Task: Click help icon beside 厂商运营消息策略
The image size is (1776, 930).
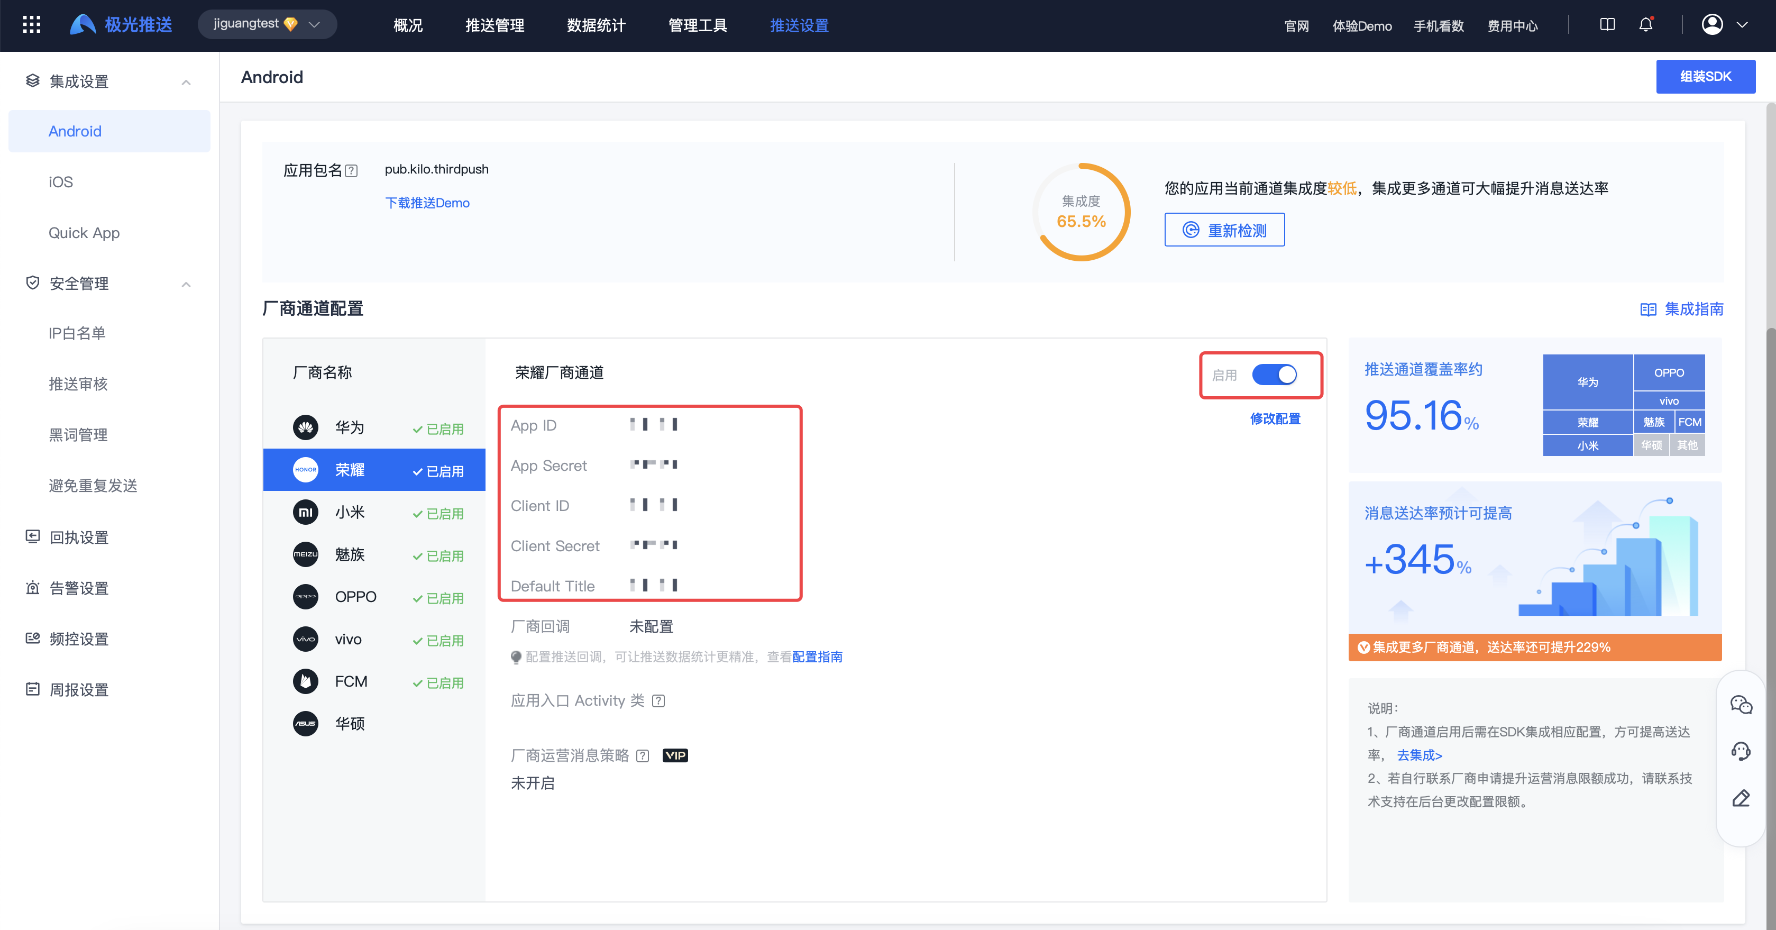Action: point(643,756)
